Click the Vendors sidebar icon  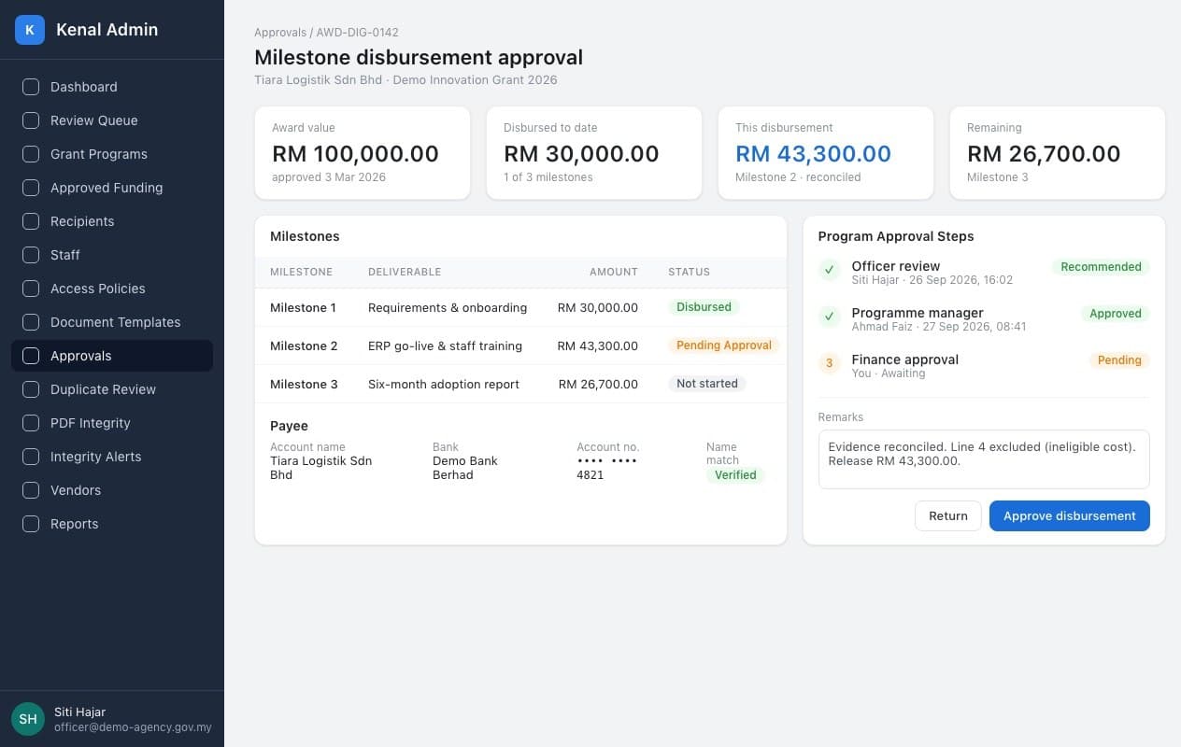(x=31, y=490)
